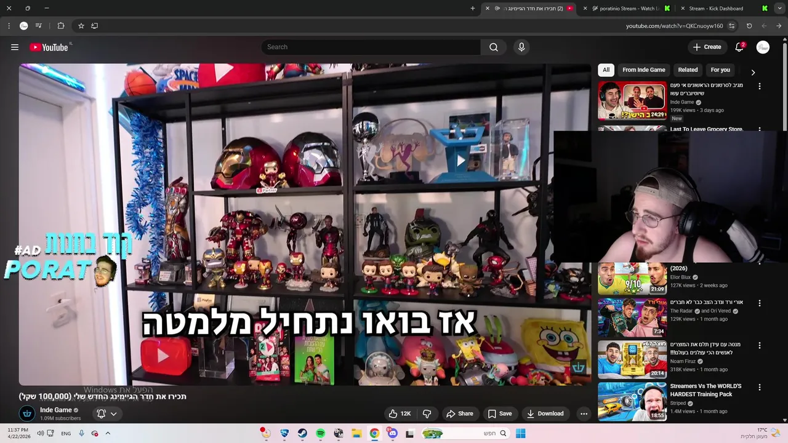788x443 pixels.
Task: Like the video with thumbs up
Action: click(x=400, y=413)
